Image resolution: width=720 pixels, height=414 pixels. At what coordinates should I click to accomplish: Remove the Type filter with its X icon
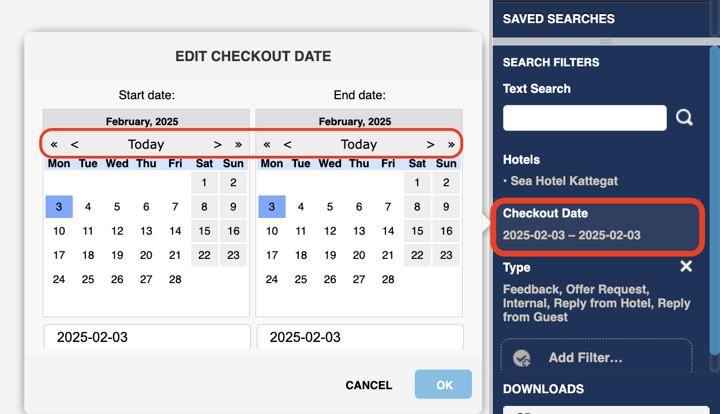(686, 266)
